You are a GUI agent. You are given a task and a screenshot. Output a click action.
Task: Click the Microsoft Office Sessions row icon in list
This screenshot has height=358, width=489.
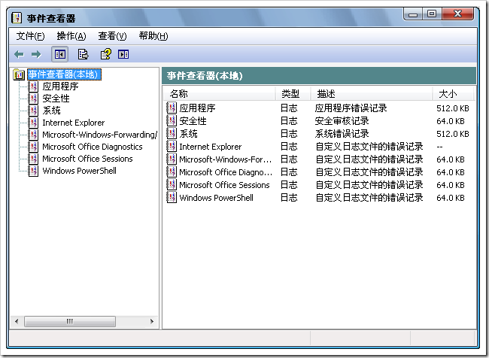click(172, 184)
